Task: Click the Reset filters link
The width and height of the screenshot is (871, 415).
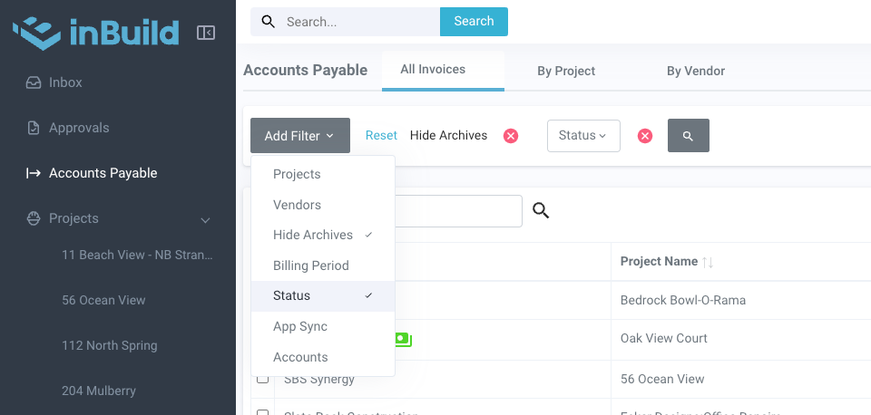Action: (x=381, y=135)
